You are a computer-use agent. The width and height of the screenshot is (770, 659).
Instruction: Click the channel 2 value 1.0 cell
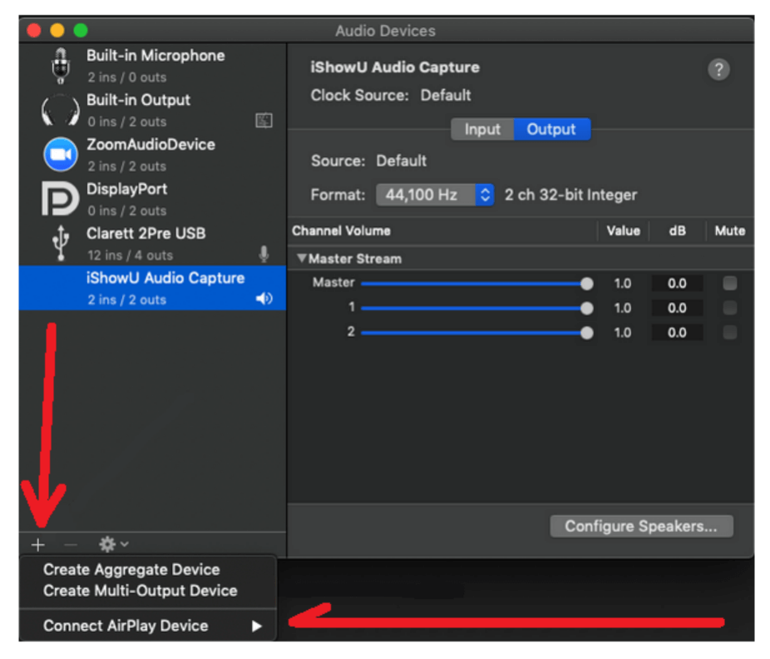(622, 332)
